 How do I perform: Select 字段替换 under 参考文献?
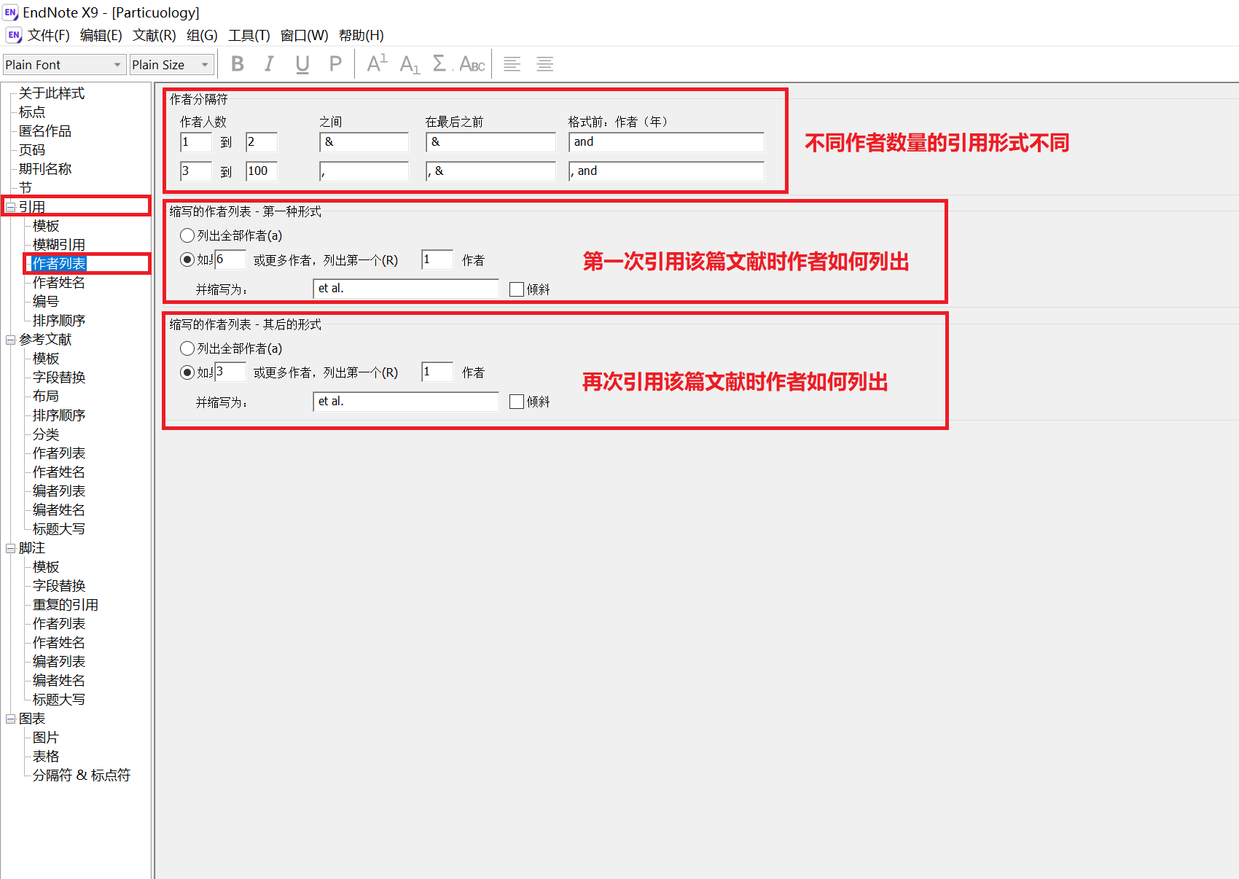59,378
